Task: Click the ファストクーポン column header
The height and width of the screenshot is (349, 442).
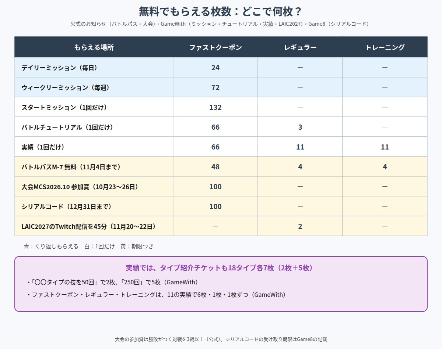Action: [215, 47]
